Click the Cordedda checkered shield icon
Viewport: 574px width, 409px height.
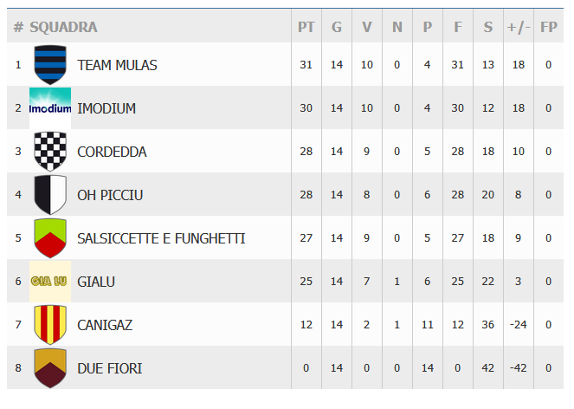pos(49,152)
